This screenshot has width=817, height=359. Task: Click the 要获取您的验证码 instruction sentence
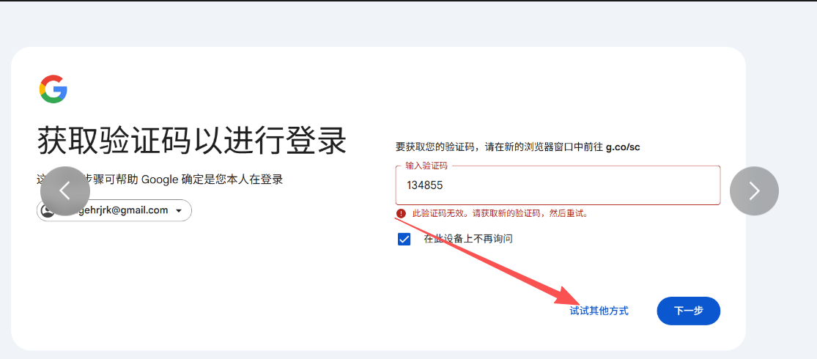click(x=518, y=147)
